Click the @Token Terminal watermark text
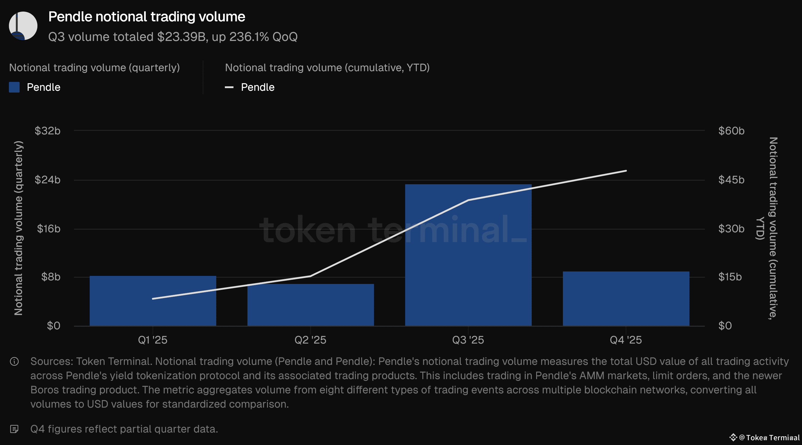The width and height of the screenshot is (802, 445). (769, 438)
